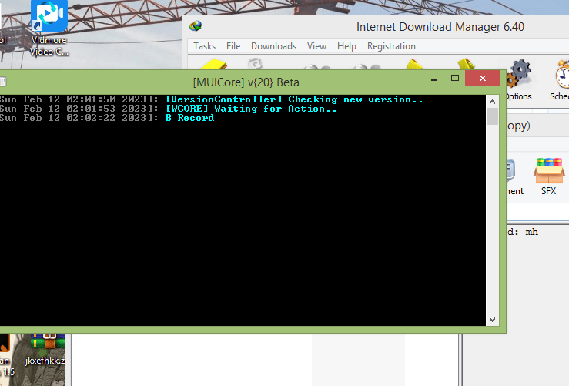Click the "[VersionController] Checking new version.." line
Viewport: 569px width, 386px height.
click(x=294, y=99)
